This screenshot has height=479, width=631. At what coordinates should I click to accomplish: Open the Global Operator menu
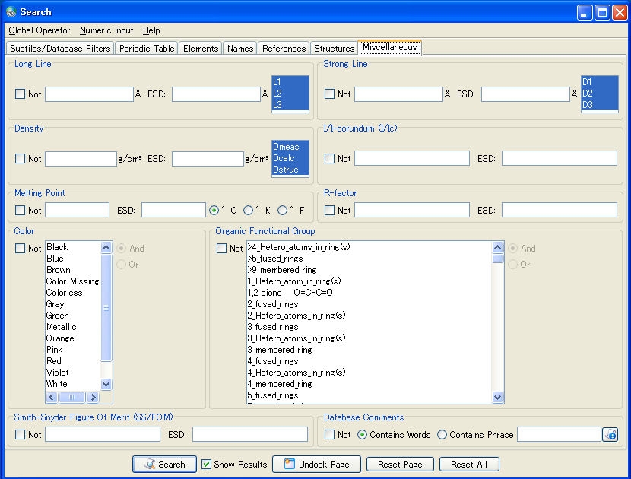tap(40, 30)
